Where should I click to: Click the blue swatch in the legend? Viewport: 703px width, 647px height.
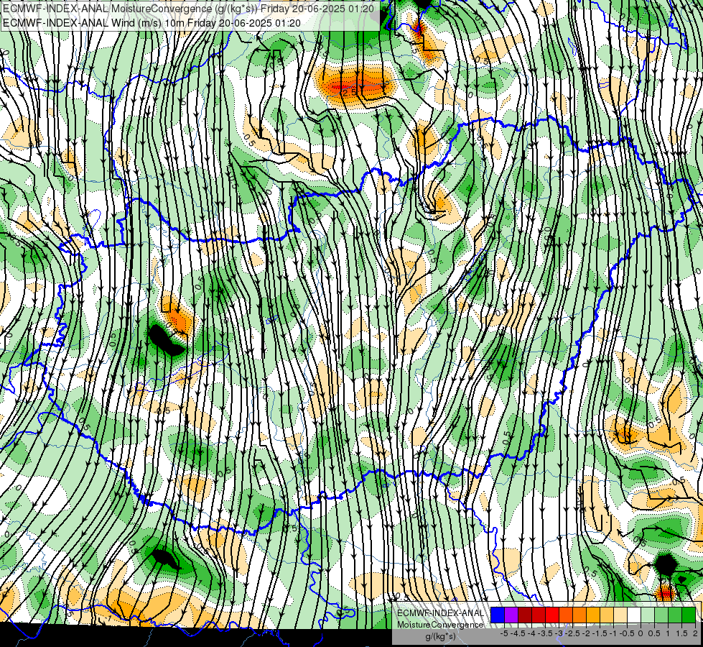click(x=498, y=615)
